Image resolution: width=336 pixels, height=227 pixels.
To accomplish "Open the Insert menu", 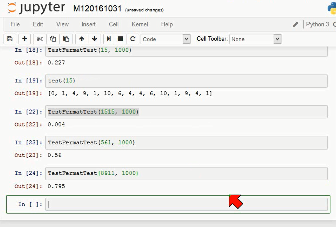I will tap(89, 24).
